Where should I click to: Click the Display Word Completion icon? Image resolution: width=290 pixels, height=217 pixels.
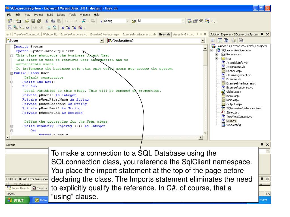[27, 28]
